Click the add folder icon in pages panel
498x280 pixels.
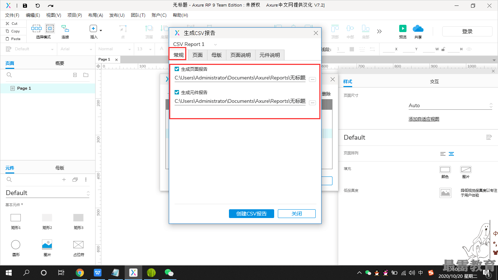(x=86, y=75)
